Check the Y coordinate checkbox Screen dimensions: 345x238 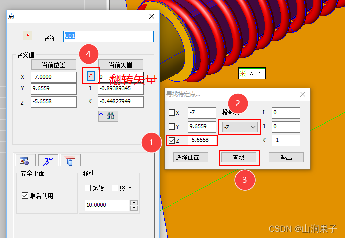tap(172, 127)
